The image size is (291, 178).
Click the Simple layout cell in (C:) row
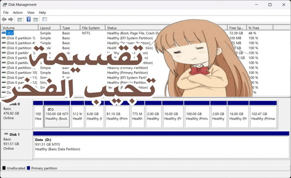pos(45,33)
